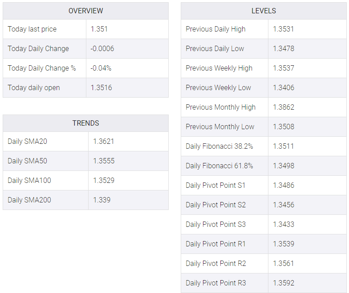Select the Daily SMA20 value 1.3621

click(103, 141)
